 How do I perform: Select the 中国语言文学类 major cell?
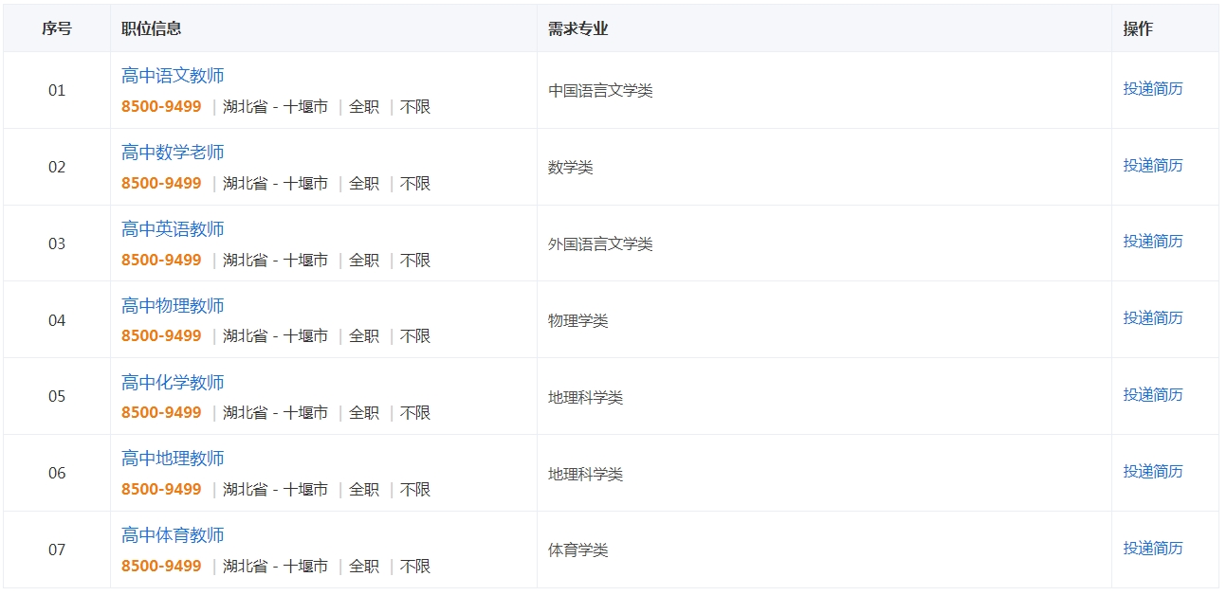(x=600, y=91)
